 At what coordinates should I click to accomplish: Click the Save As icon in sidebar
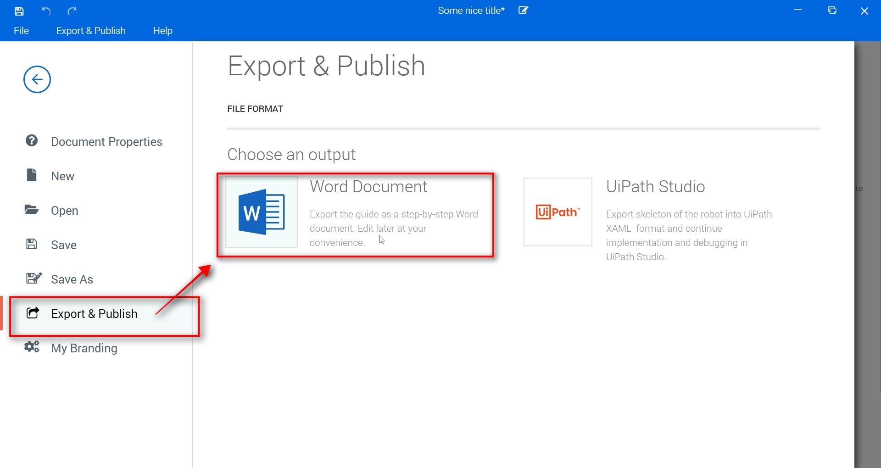33,278
